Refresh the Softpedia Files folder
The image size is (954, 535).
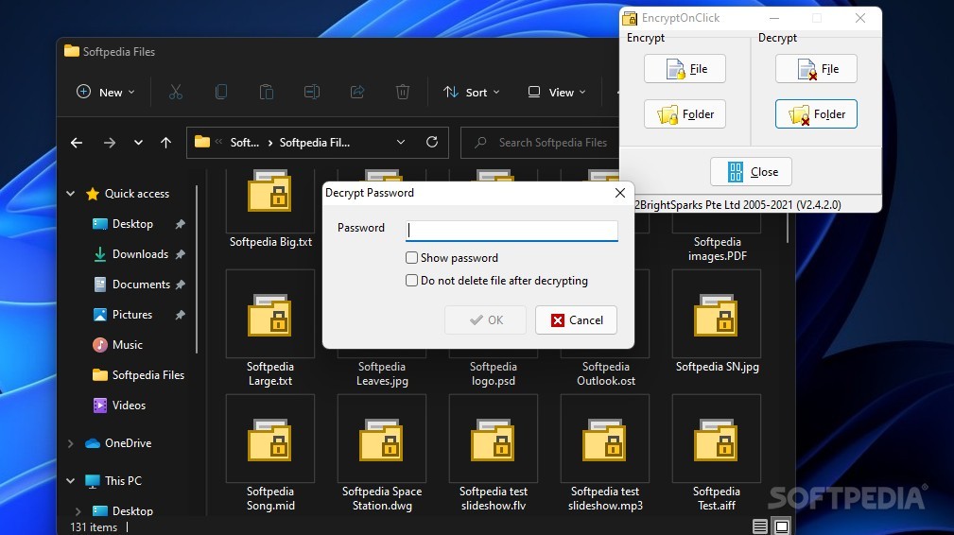[432, 143]
